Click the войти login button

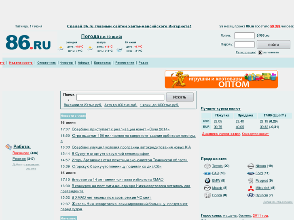(x=273, y=45)
